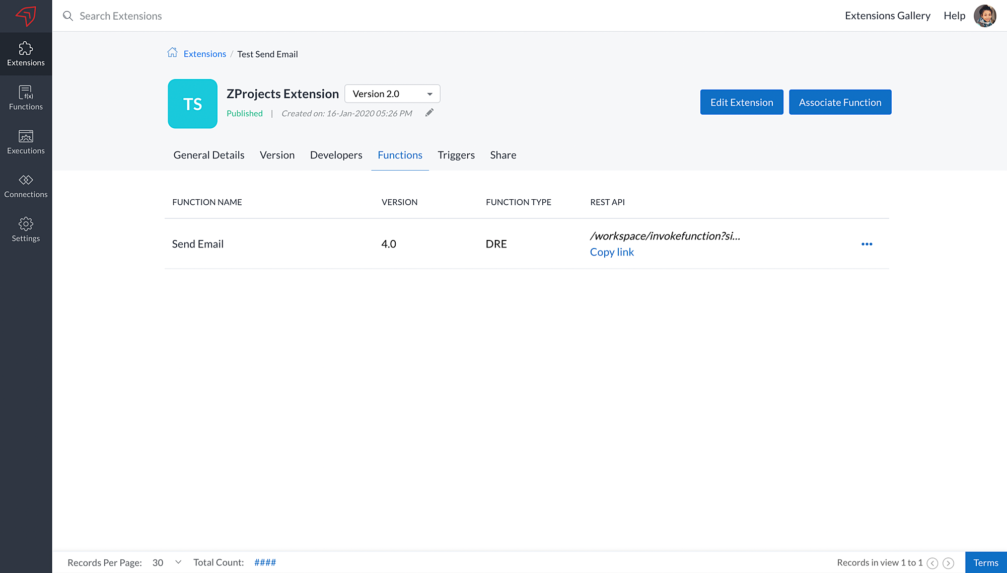Viewport: 1007px width, 573px height.
Task: Go to Executions in the sidebar
Action: [26, 142]
